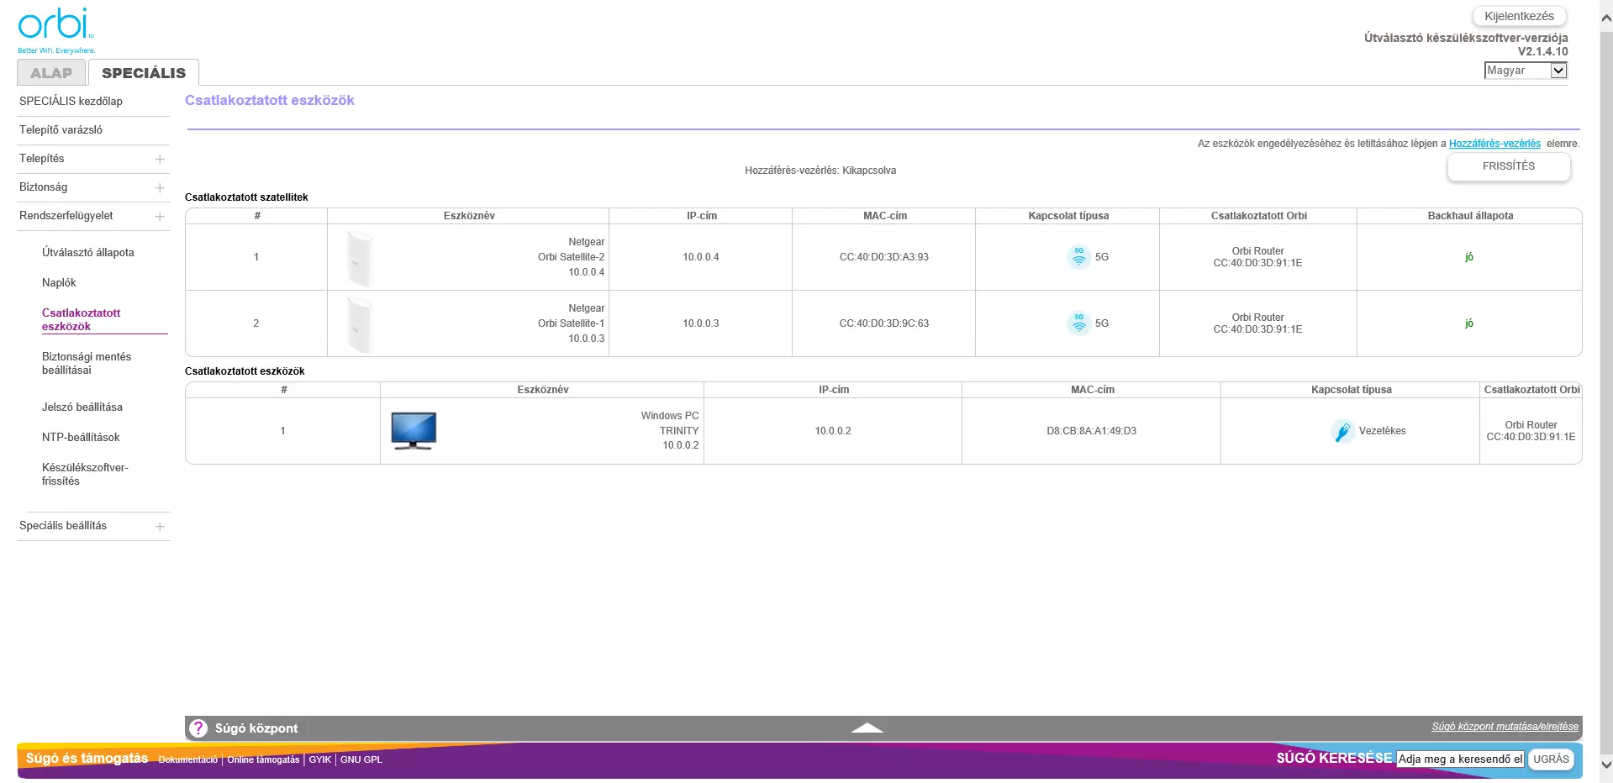1613x783 pixels.
Task: Focus the help search input field
Action: [x=1460, y=759]
